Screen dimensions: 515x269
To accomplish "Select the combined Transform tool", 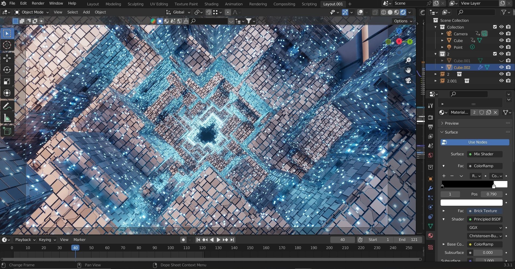I will click(7, 93).
